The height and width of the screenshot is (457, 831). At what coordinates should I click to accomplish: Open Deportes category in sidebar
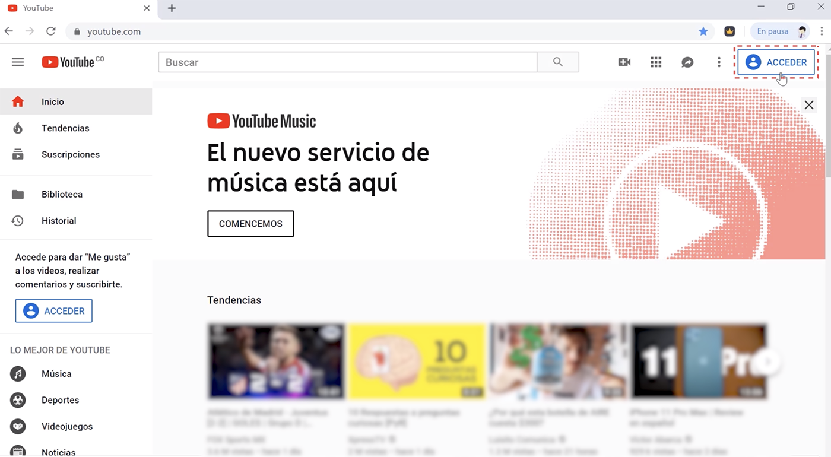pos(76,400)
